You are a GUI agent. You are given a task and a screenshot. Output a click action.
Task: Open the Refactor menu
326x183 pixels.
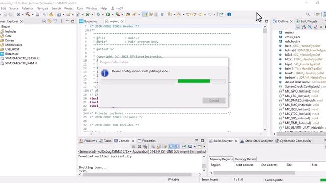coord(28,8)
